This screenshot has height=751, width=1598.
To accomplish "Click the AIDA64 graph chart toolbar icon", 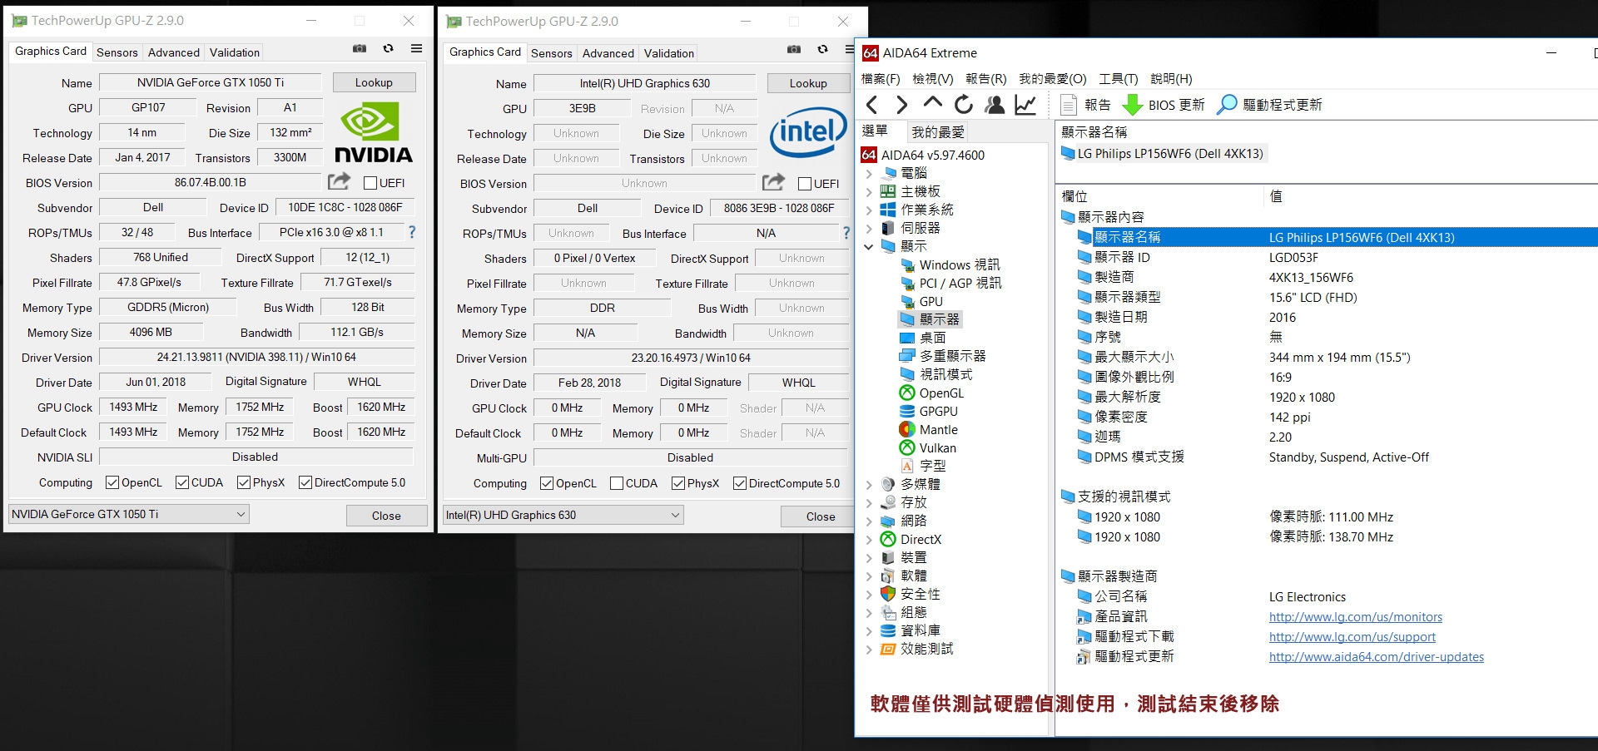I will pyautogui.click(x=1025, y=105).
